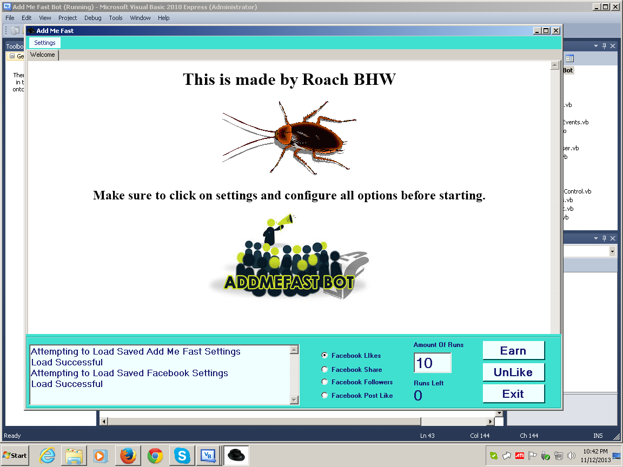Click the Amount Of Runs input field

[x=432, y=363]
